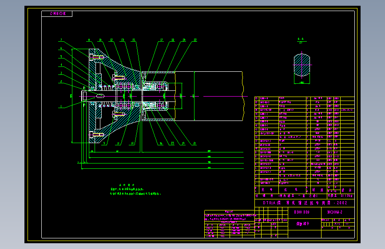The height and width of the screenshot is (249, 385).
Task: Click drawing number SOC310M-2 in title block
Action: tap(334, 212)
